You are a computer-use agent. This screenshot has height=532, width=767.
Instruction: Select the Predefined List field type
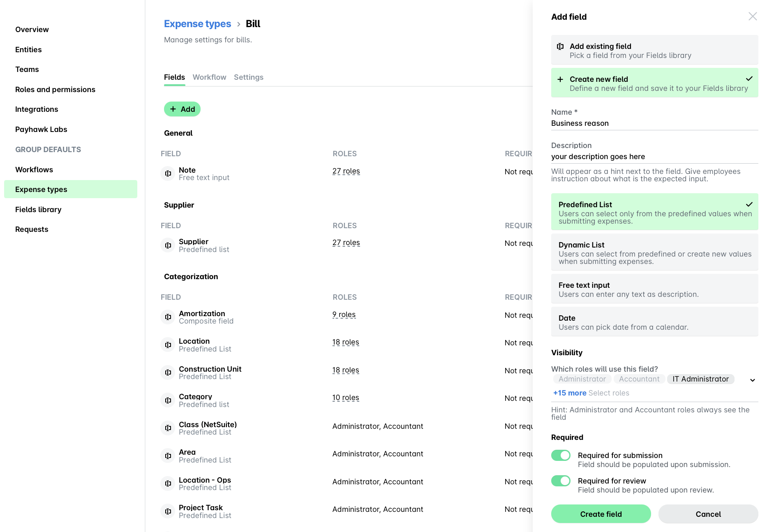pyautogui.click(x=654, y=212)
